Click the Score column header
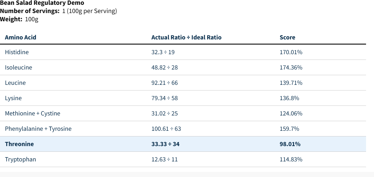Viewport: 374px width, 177px height. (287, 37)
